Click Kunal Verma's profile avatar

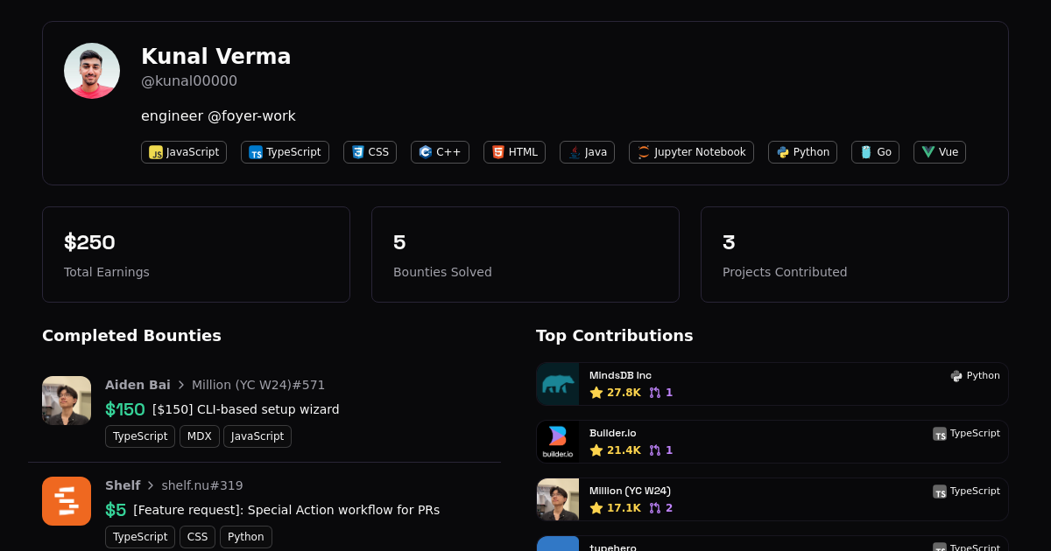tap(92, 71)
